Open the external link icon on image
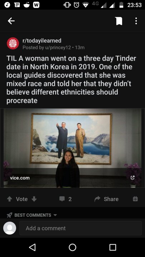This screenshot has height=257, width=145. click(x=132, y=177)
